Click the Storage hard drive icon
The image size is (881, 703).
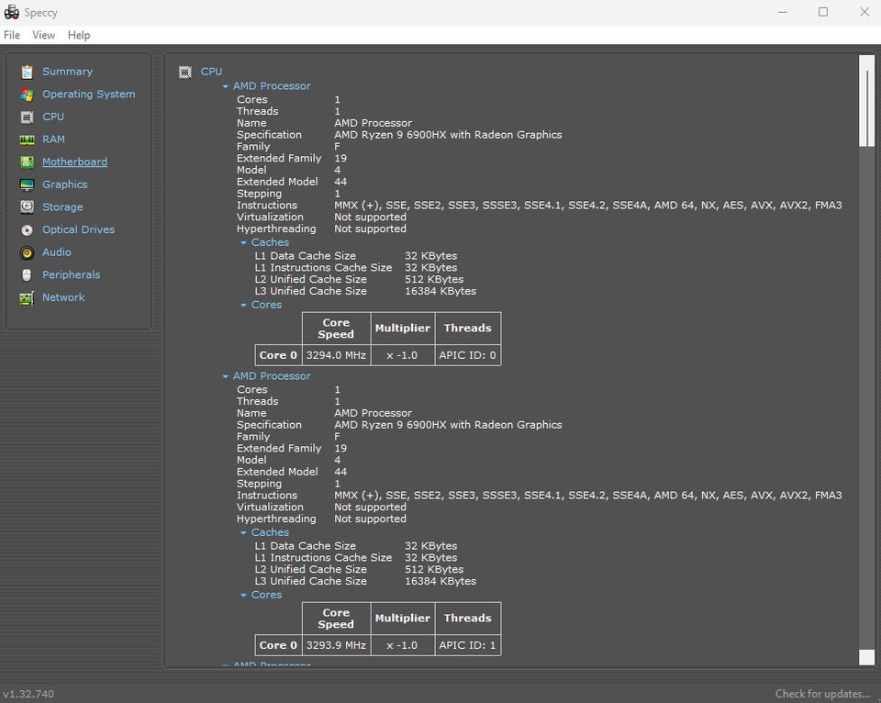coord(27,206)
